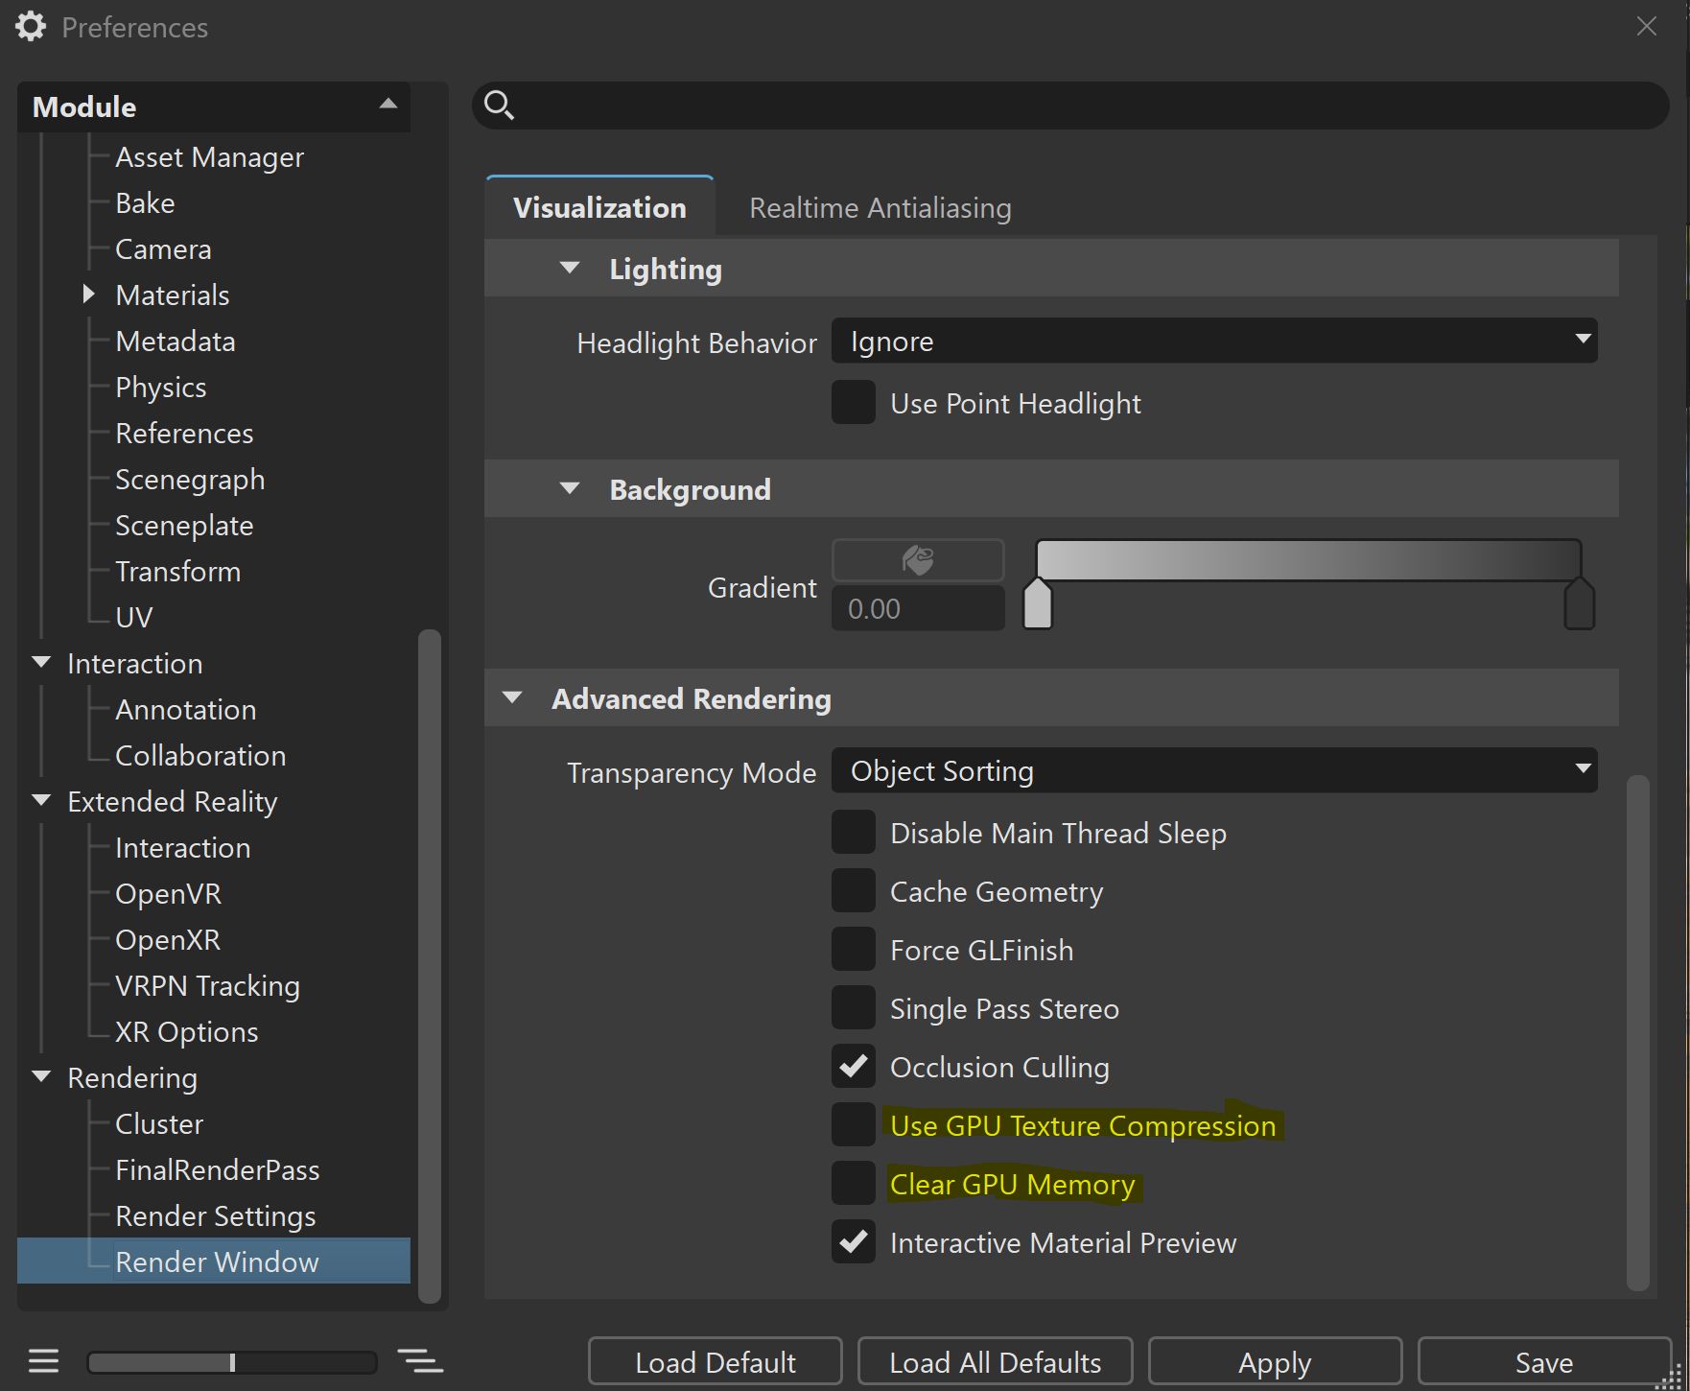Click the preferences search field

tap(1070, 106)
